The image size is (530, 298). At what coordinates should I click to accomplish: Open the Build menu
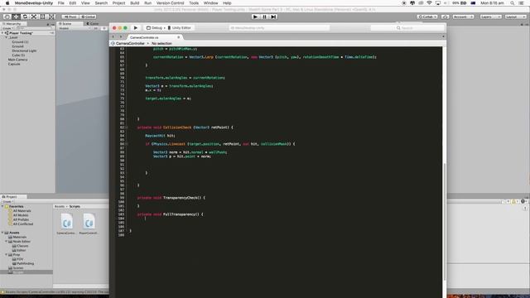point(134,3)
